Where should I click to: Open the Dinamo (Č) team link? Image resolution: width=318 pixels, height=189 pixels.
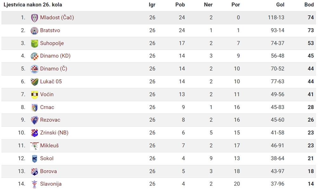tap(54, 69)
